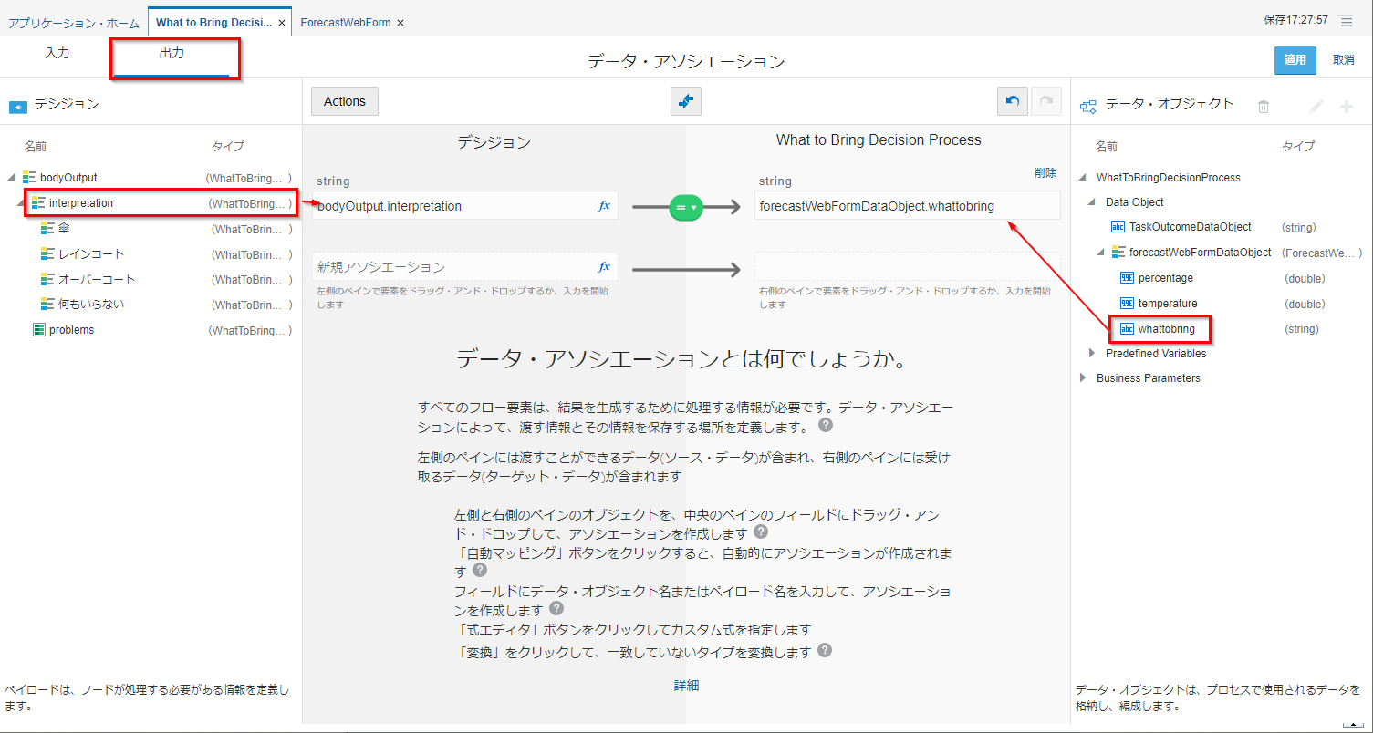This screenshot has width=1373, height=733.
Task: Expand the Business Parameters node
Action: (x=1083, y=377)
